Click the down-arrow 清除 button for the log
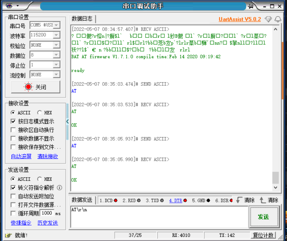The height and width of the screenshot is (241, 287). click(x=245, y=200)
